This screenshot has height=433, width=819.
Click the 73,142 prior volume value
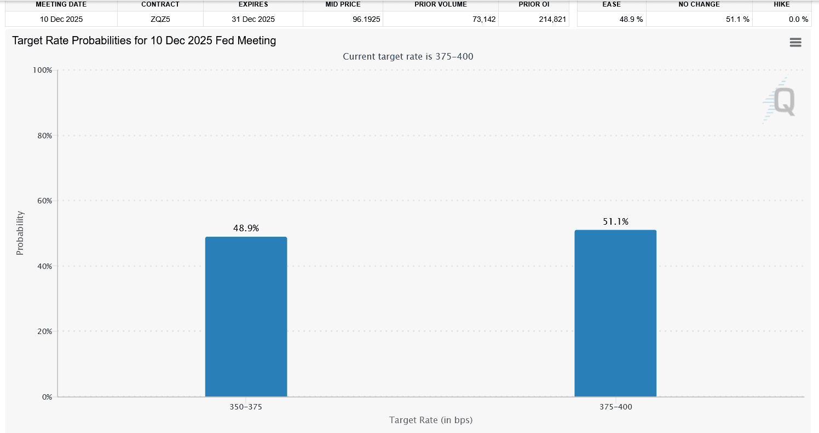click(483, 19)
